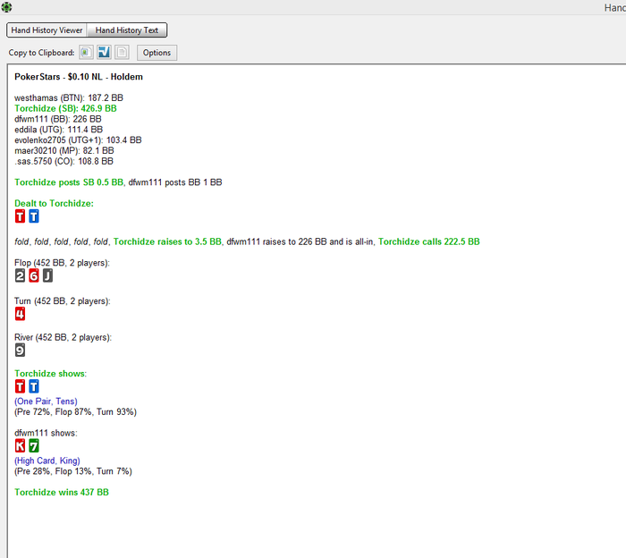
Task: Click text dfwm111 posts BB 1 BB
Action: click(175, 182)
